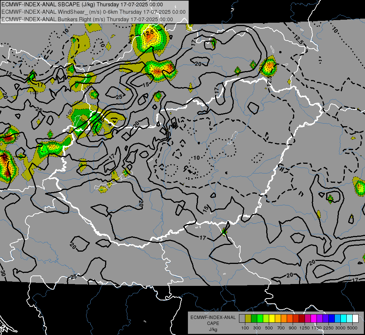The image size is (365, 335).
Task: Pick the dark green legend swatch
Action: pyautogui.click(x=254, y=319)
